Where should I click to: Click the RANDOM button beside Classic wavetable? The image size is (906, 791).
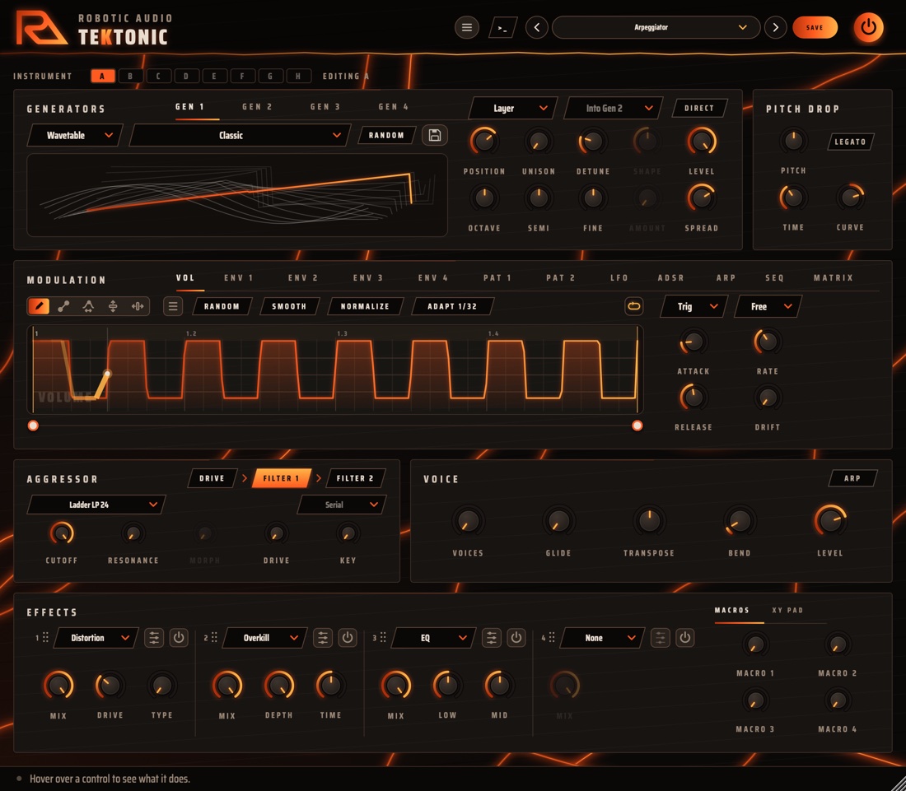tap(386, 135)
